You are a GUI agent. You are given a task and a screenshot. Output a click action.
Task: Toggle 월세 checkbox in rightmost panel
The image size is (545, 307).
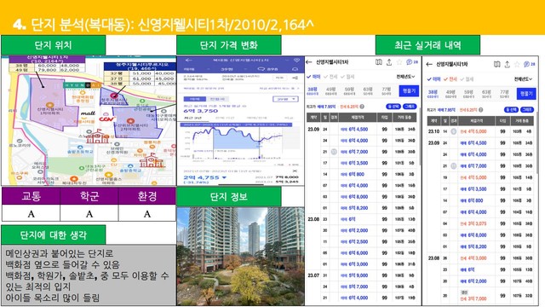467,79
